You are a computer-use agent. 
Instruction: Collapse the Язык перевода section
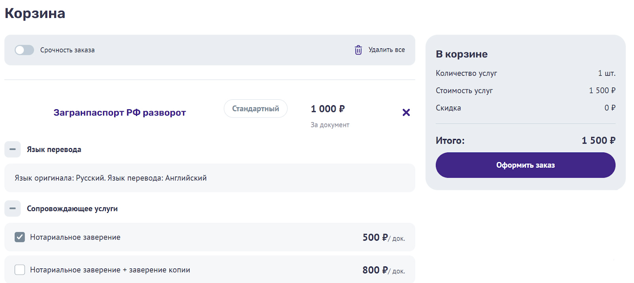pyautogui.click(x=13, y=150)
